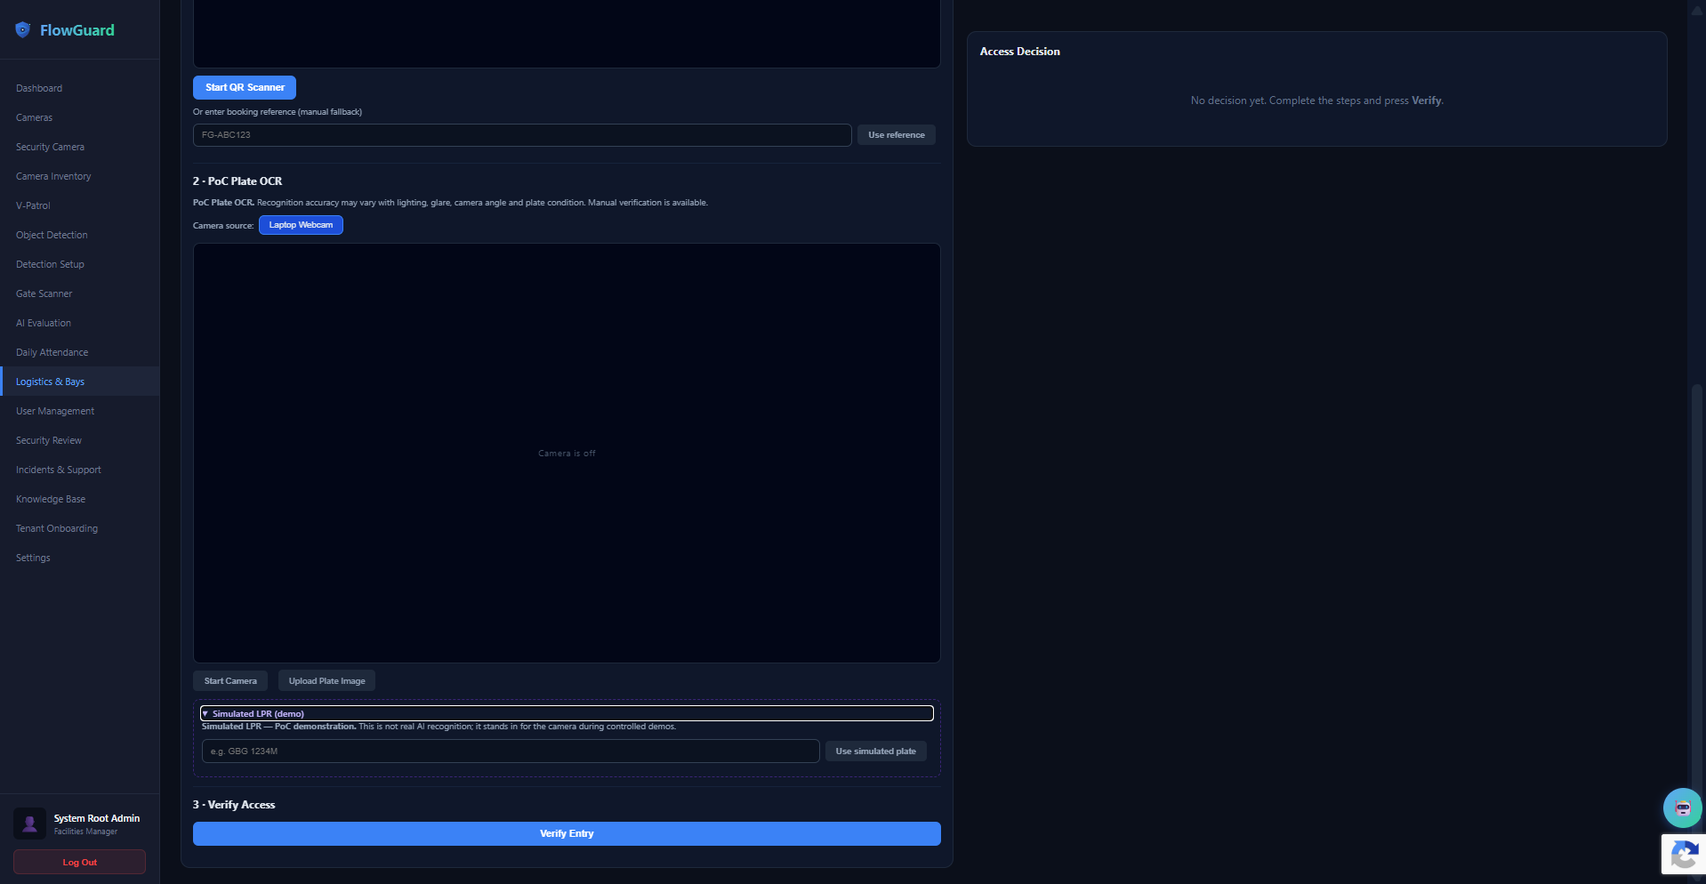Open User Management

tap(55, 411)
